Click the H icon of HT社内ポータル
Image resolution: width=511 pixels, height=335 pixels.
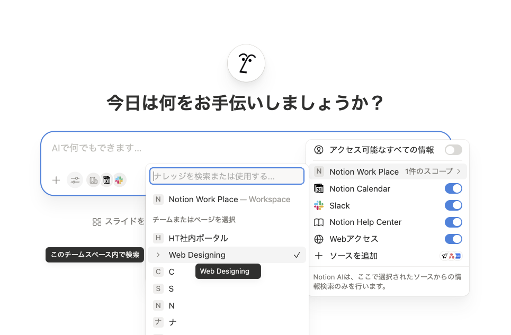[158, 238]
